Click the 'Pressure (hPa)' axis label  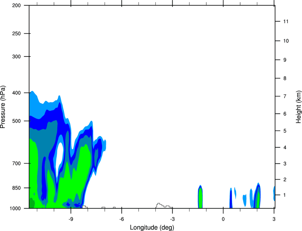point(3,107)
